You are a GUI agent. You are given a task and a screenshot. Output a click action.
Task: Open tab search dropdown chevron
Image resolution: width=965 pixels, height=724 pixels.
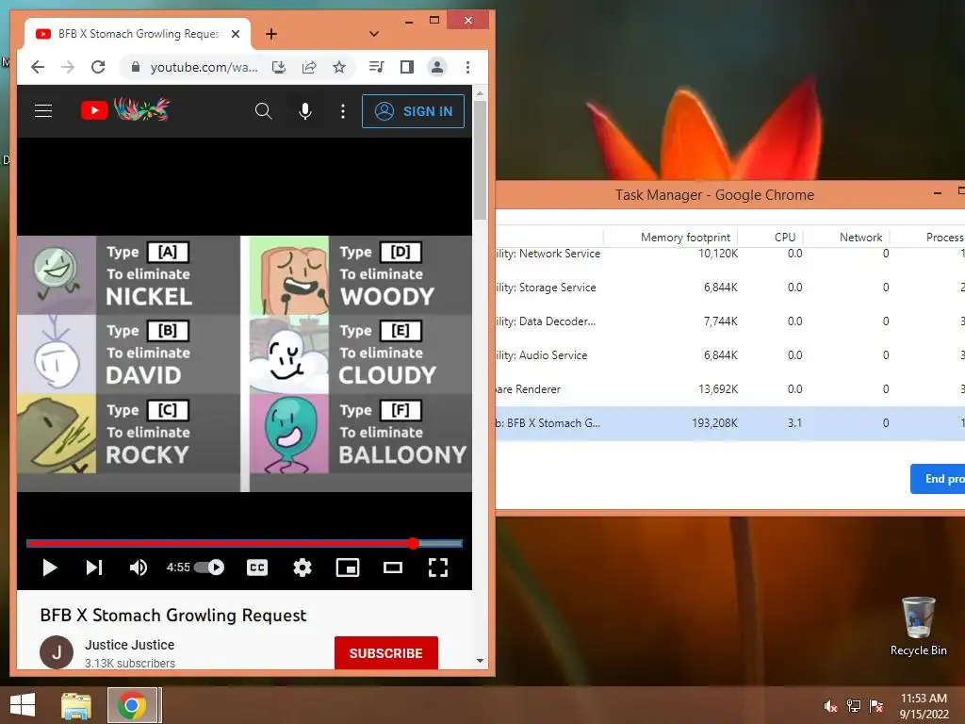pos(373,34)
